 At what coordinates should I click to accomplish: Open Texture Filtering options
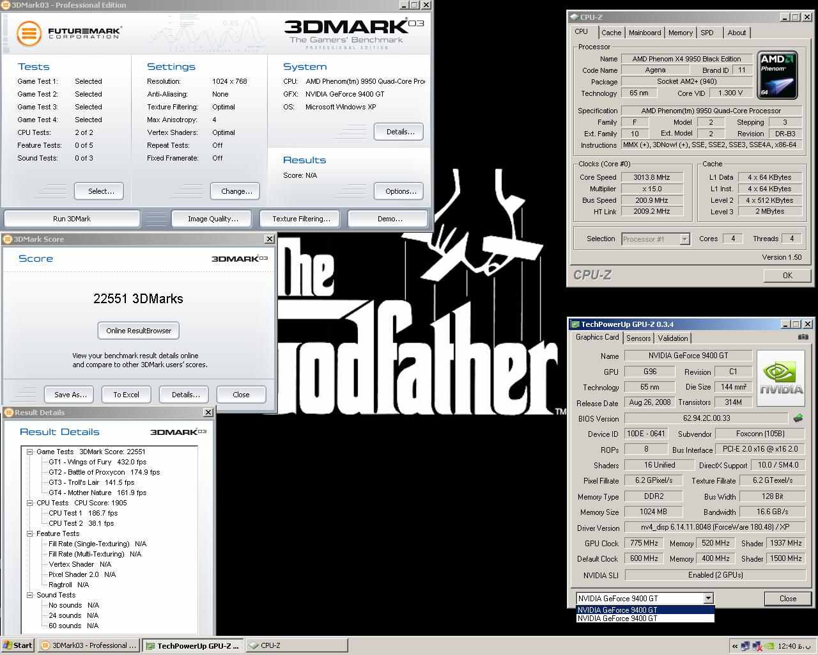coord(301,219)
